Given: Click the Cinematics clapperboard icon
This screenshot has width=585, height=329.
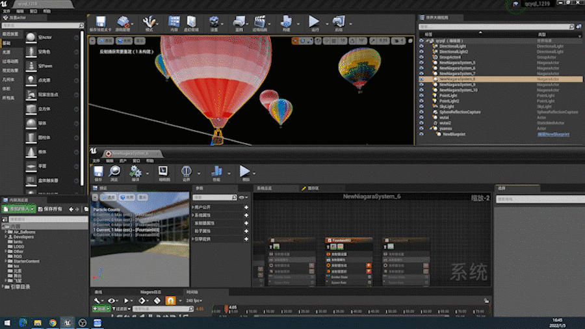Looking at the screenshot, I should coord(259,21).
